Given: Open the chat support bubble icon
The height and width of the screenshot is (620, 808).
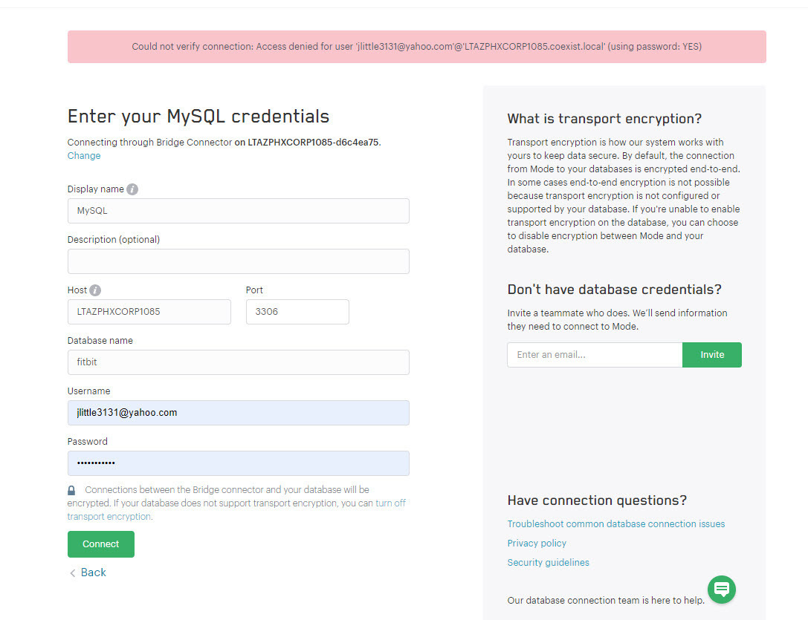Looking at the screenshot, I should coord(722,589).
